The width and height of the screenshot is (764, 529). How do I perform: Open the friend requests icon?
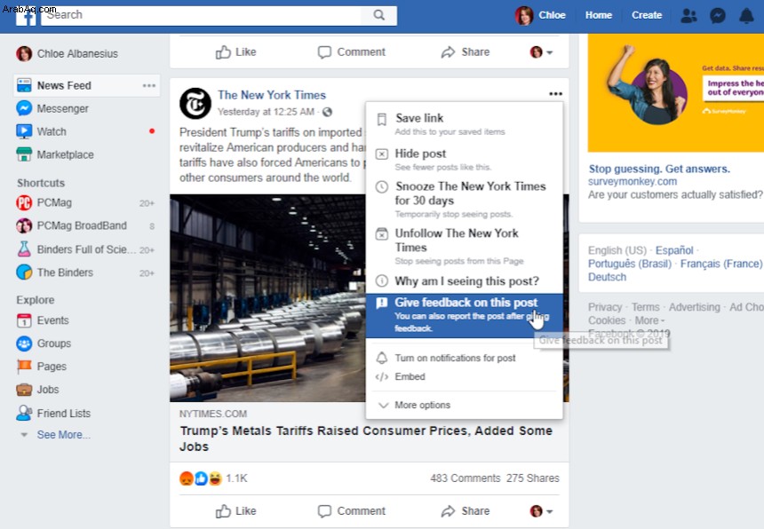click(x=688, y=16)
